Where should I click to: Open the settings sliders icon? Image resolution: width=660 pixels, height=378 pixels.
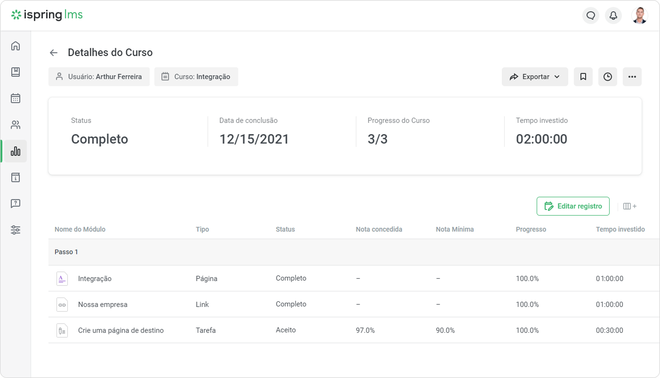click(16, 230)
